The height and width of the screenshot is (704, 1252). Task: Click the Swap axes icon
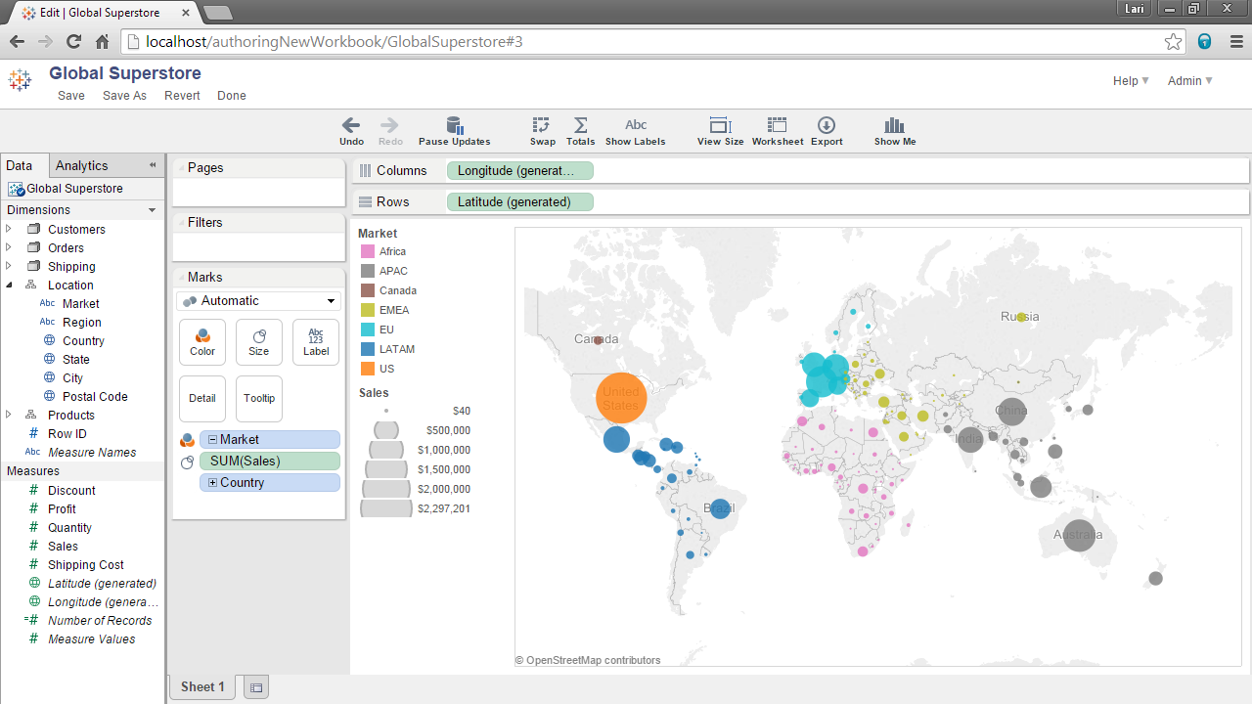pyautogui.click(x=542, y=125)
